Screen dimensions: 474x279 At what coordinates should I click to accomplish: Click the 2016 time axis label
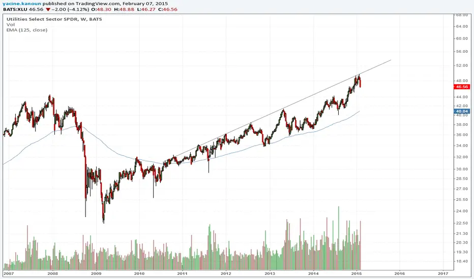(x=400, y=273)
